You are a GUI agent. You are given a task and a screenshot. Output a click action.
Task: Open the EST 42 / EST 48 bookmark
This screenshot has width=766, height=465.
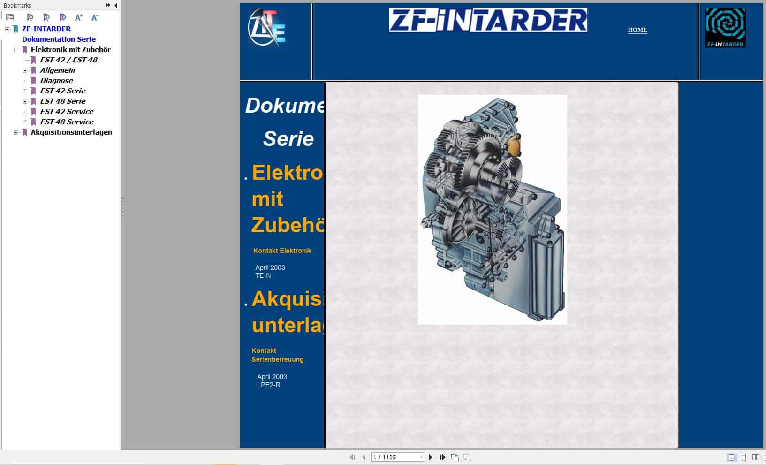68,60
